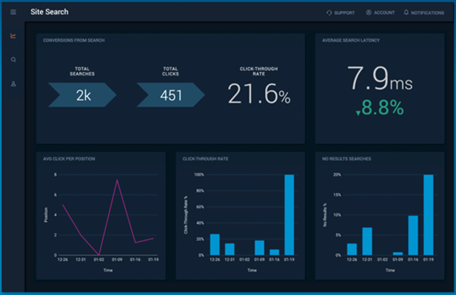Open the Notifications link
The image size is (456, 295).
(427, 13)
